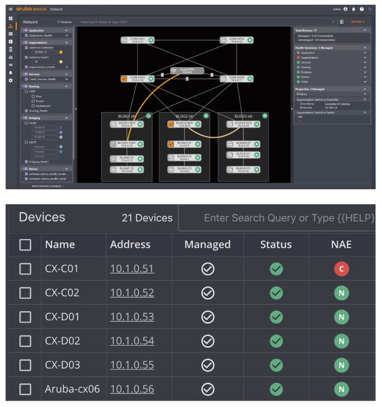Expand the Client_Services_Health dropdown

[x=67, y=79]
